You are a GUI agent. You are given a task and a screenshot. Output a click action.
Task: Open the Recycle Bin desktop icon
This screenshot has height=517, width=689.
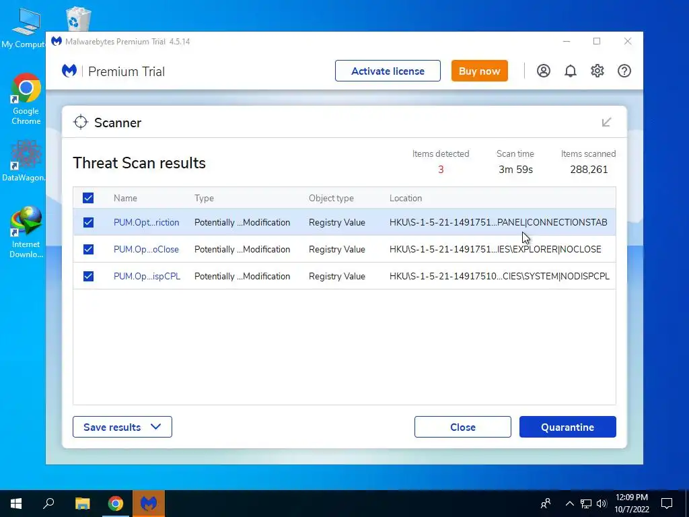78,18
